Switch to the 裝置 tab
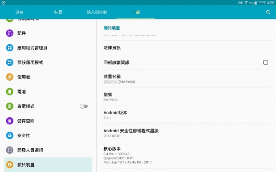276x172 pixels. [58, 12]
